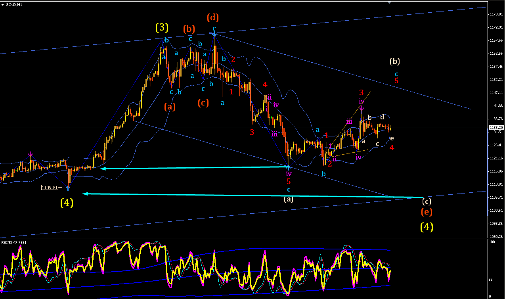Image resolution: width=505 pixels, height=299 pixels.
Task: Select the yellow (4) label under 1109.81
Action: point(67,203)
